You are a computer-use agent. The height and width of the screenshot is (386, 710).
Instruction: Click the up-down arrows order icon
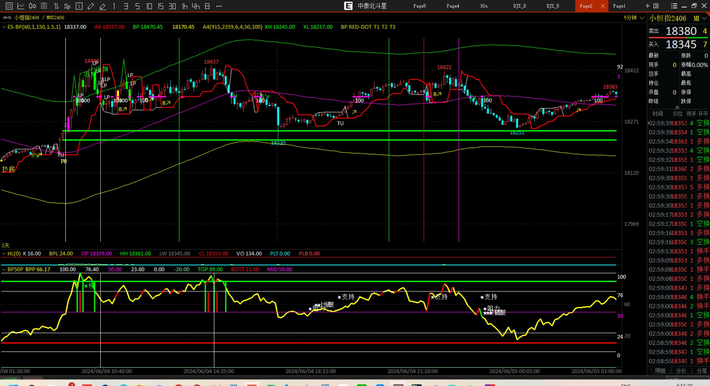pos(56,6)
